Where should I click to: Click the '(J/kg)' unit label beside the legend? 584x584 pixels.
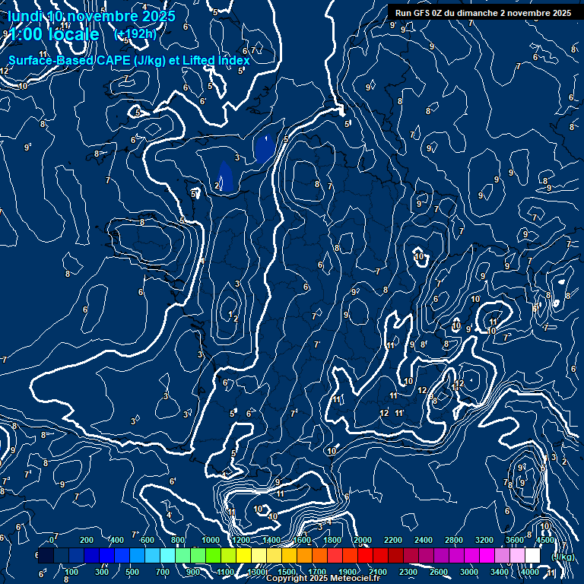click(563, 557)
